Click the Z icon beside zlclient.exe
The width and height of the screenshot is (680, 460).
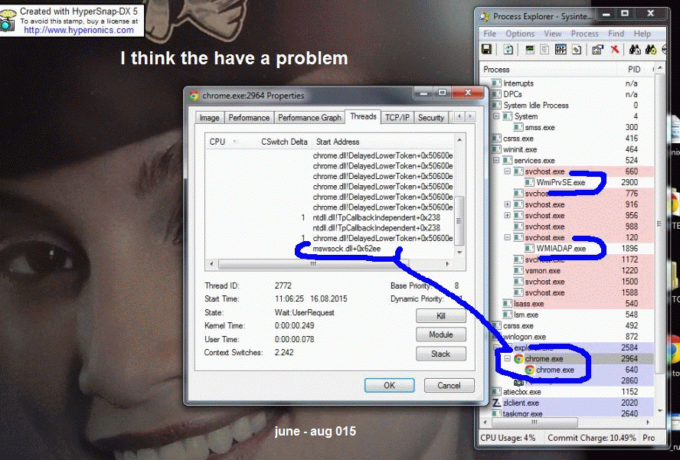point(496,403)
